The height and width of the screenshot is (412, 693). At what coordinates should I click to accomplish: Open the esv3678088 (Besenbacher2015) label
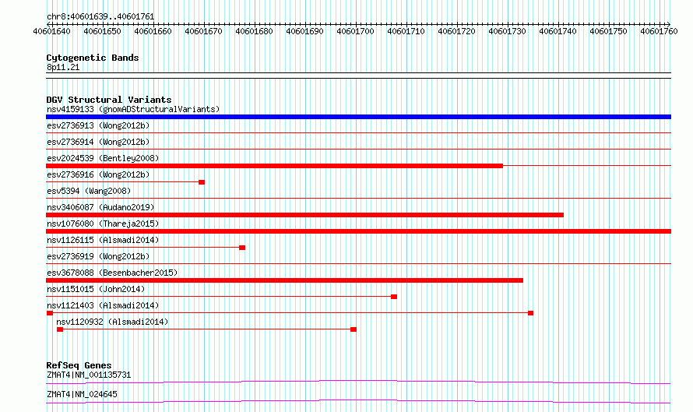point(112,273)
